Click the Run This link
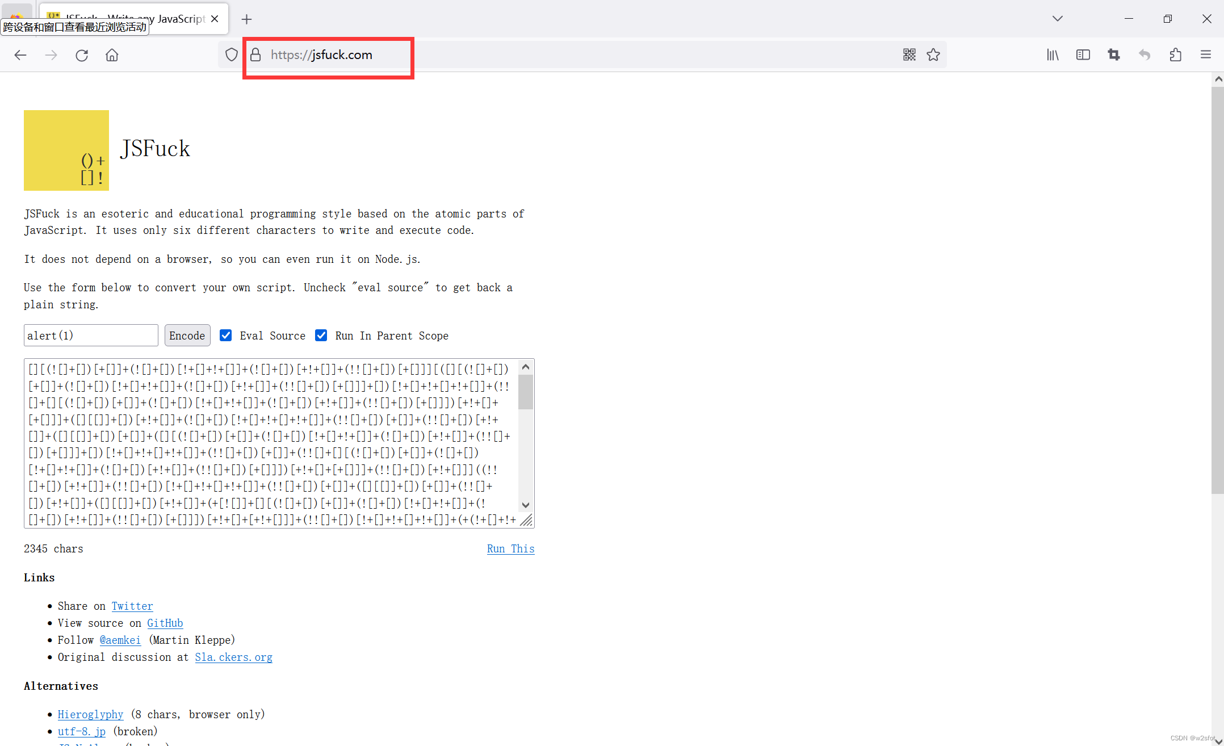 (510, 549)
